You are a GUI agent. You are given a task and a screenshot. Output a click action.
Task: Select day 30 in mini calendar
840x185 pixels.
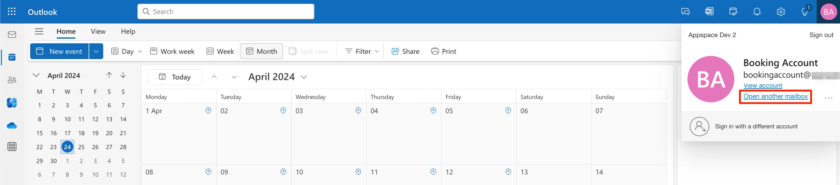click(53, 161)
